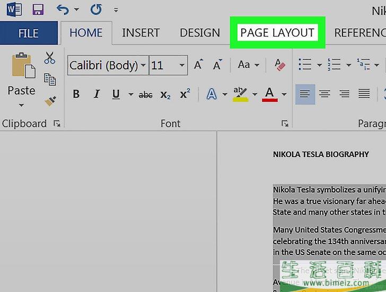
Task: Expand the font name dropdown arrow
Action: click(143, 65)
